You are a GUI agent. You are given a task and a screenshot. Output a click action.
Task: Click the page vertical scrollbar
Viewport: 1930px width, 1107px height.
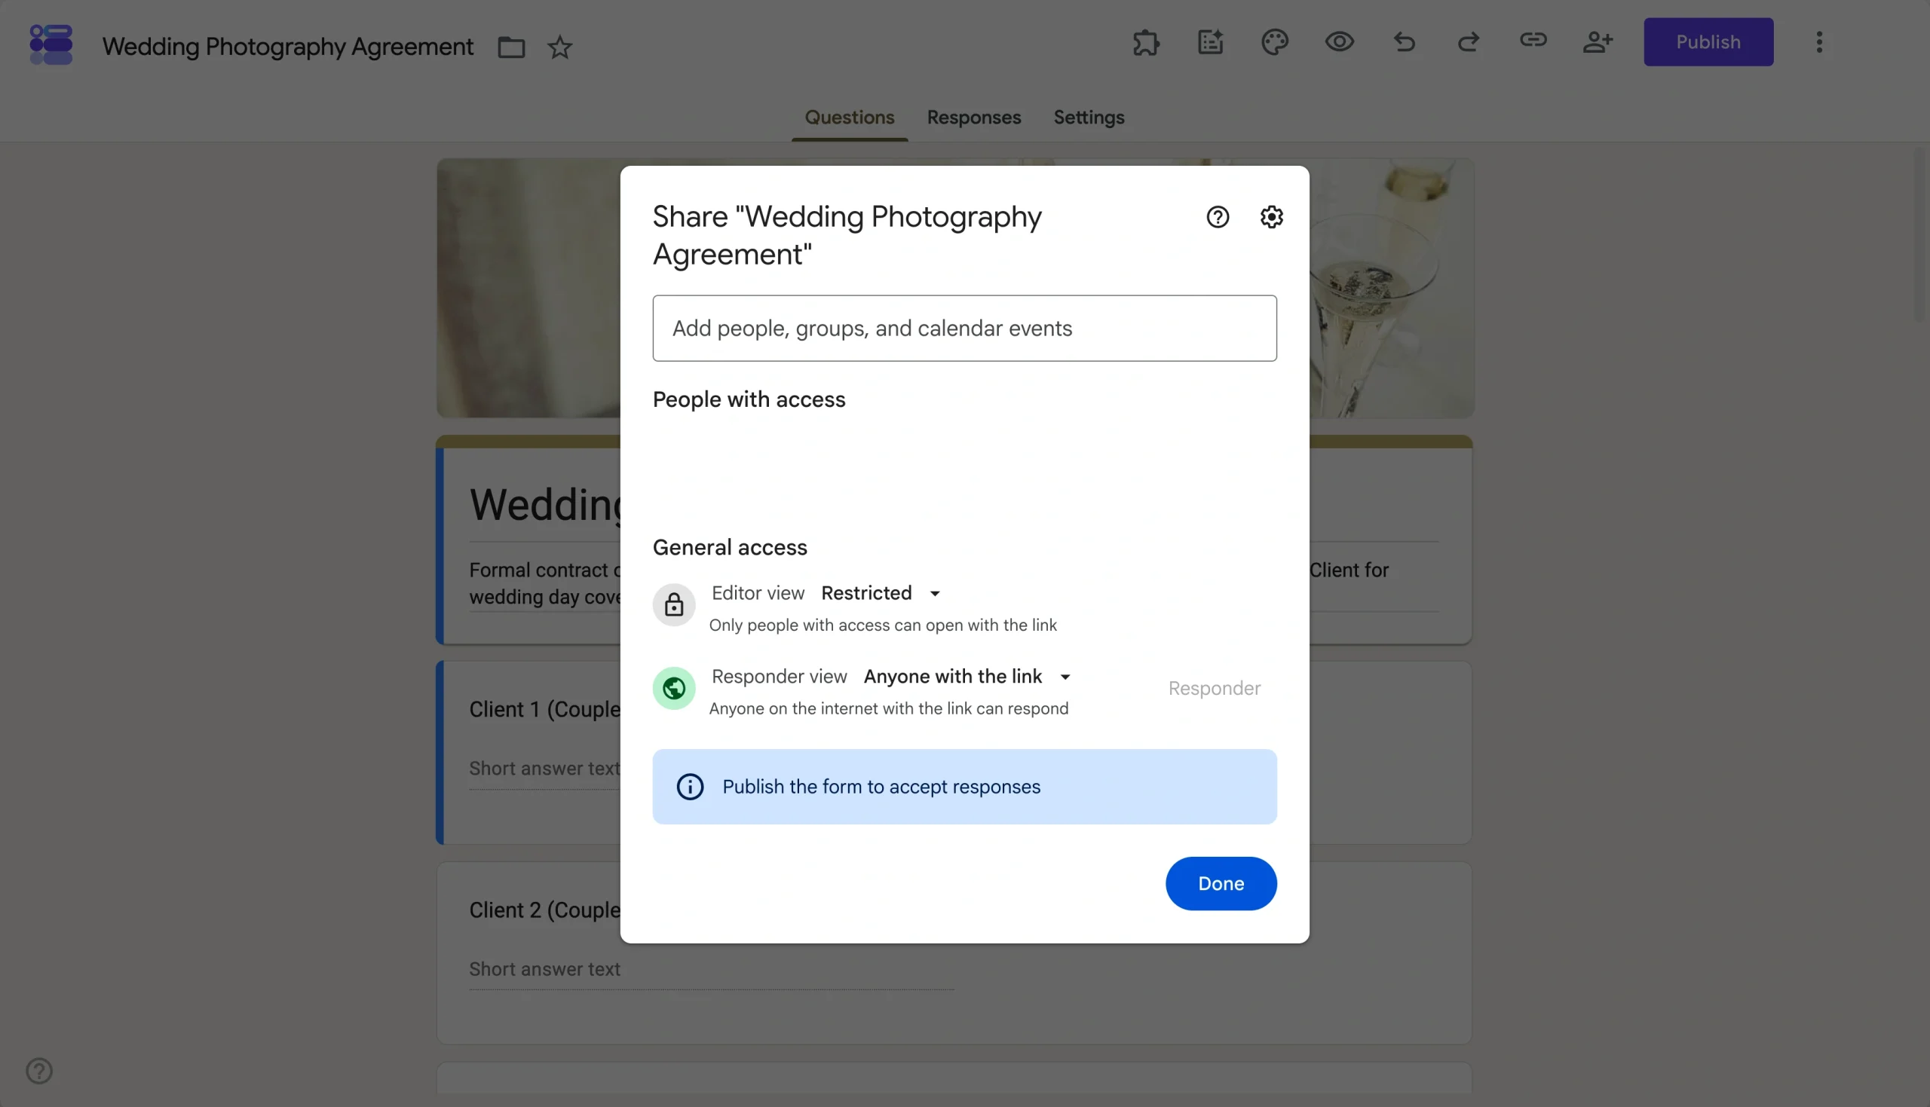point(1921,236)
